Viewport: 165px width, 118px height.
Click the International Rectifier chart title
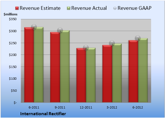tap(43, 114)
